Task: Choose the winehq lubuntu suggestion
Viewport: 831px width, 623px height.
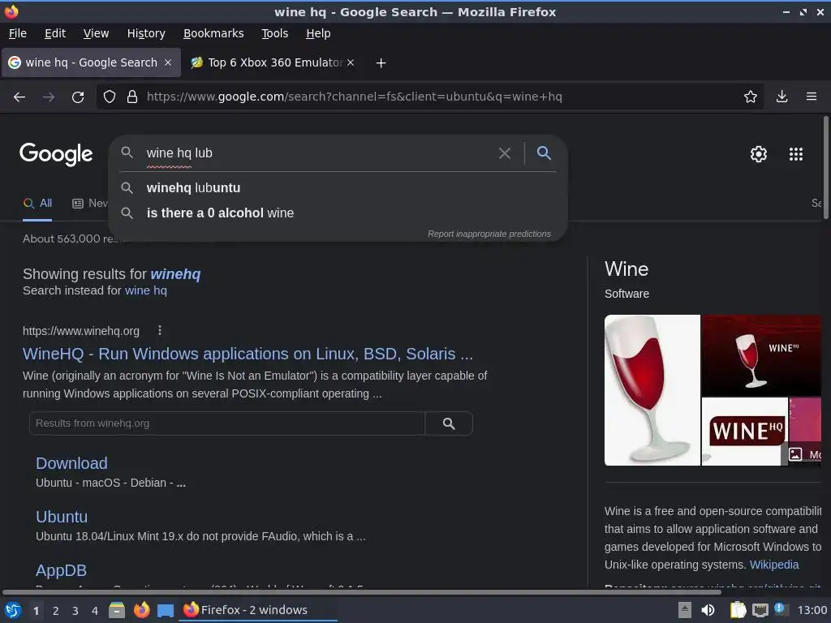Action: pos(338,188)
